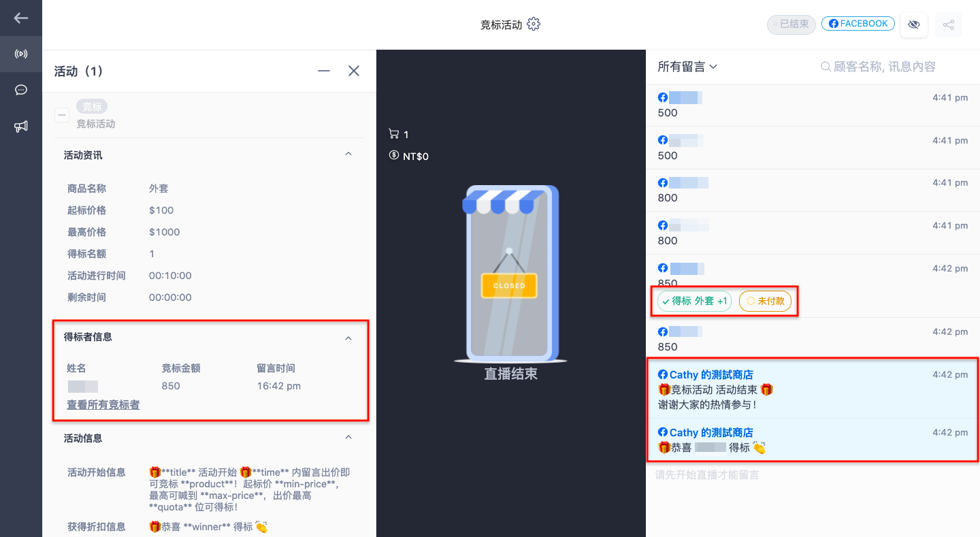The width and height of the screenshot is (980, 537).
Task: Click the 直播结束 label
Action: point(510,374)
